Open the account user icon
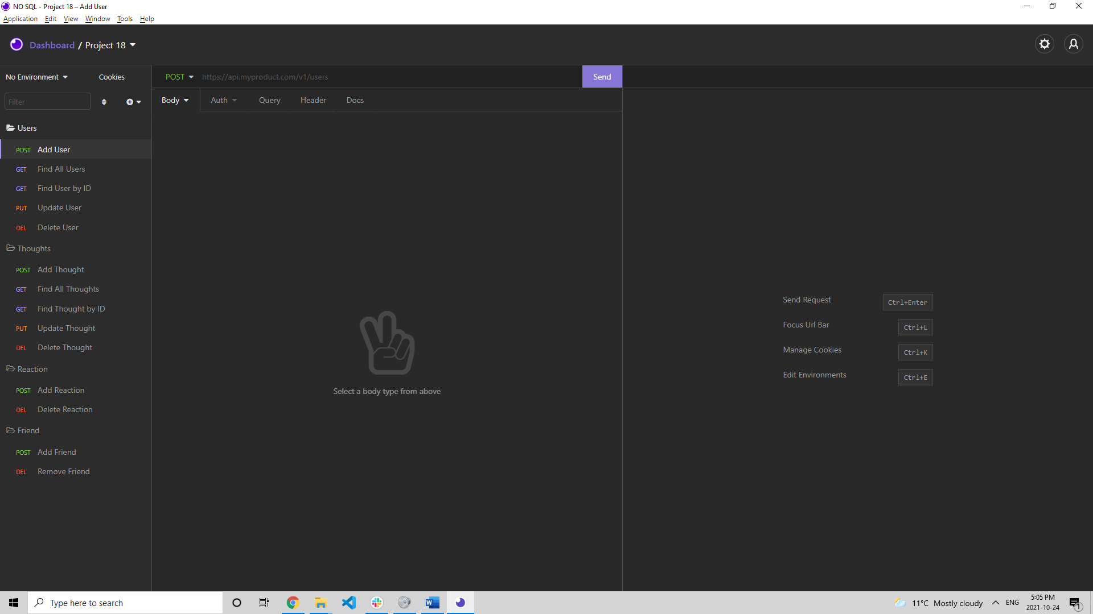 click(1073, 44)
